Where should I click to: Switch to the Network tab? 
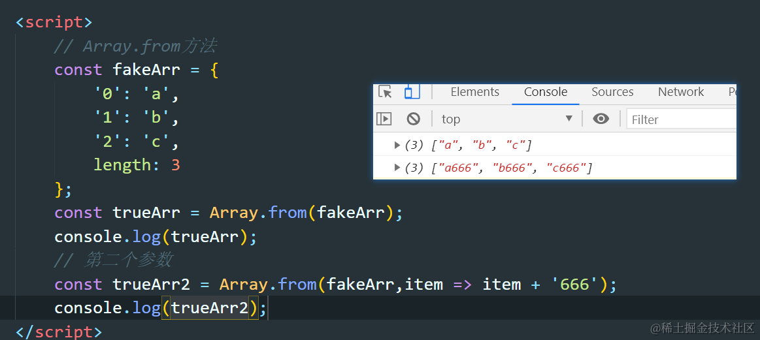pos(681,92)
